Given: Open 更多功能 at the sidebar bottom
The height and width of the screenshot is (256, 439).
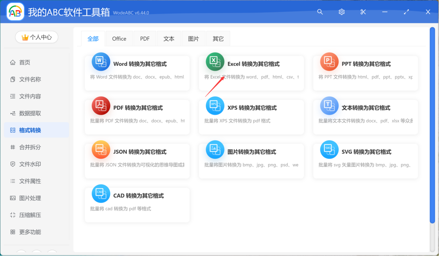Looking at the screenshot, I should pos(30,232).
